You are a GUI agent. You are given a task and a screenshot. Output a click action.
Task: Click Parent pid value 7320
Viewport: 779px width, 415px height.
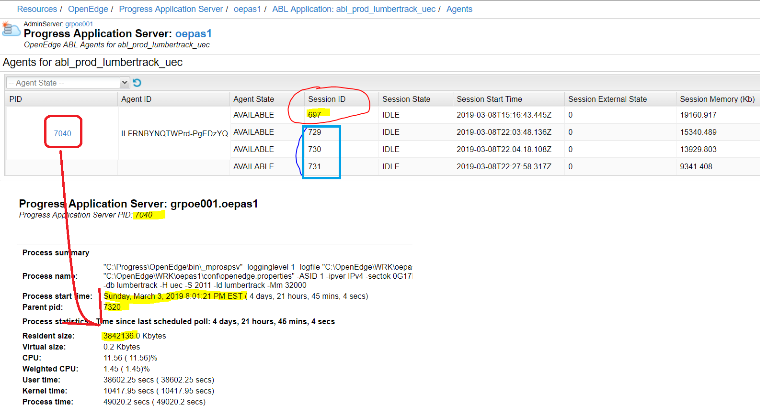pyautogui.click(x=112, y=307)
